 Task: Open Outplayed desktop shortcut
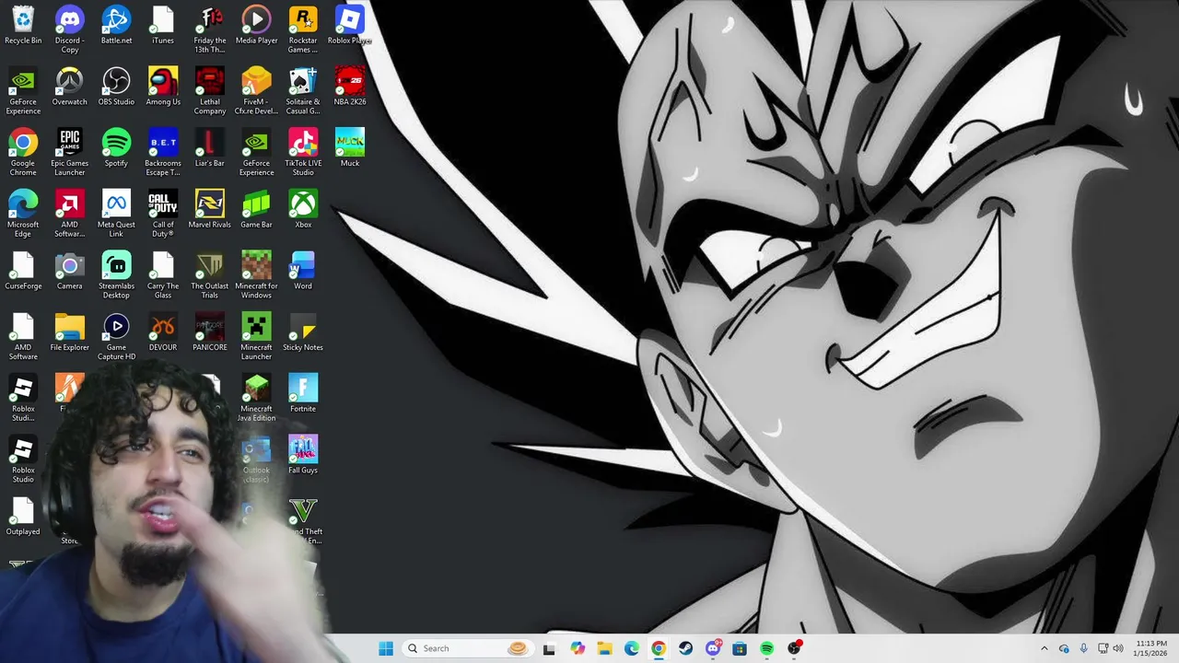[23, 518]
